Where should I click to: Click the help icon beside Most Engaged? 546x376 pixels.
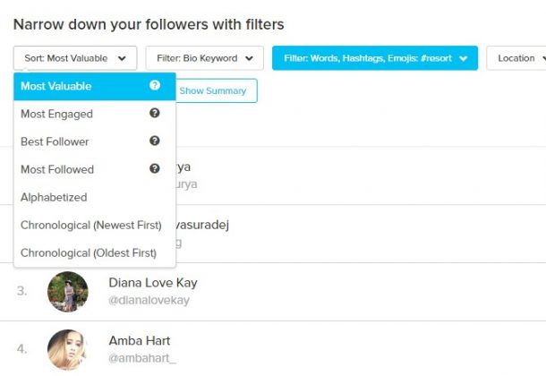pos(155,113)
